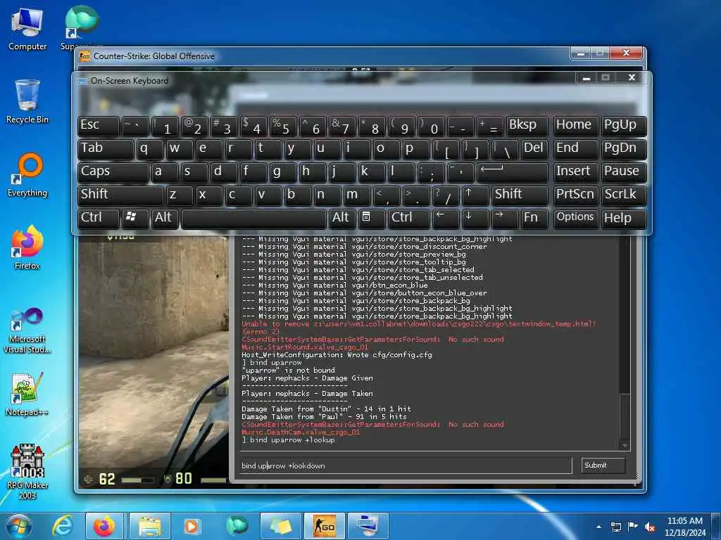The width and height of the screenshot is (721, 540).
Task: Open the Windows Start menu orb
Action: (x=19, y=526)
